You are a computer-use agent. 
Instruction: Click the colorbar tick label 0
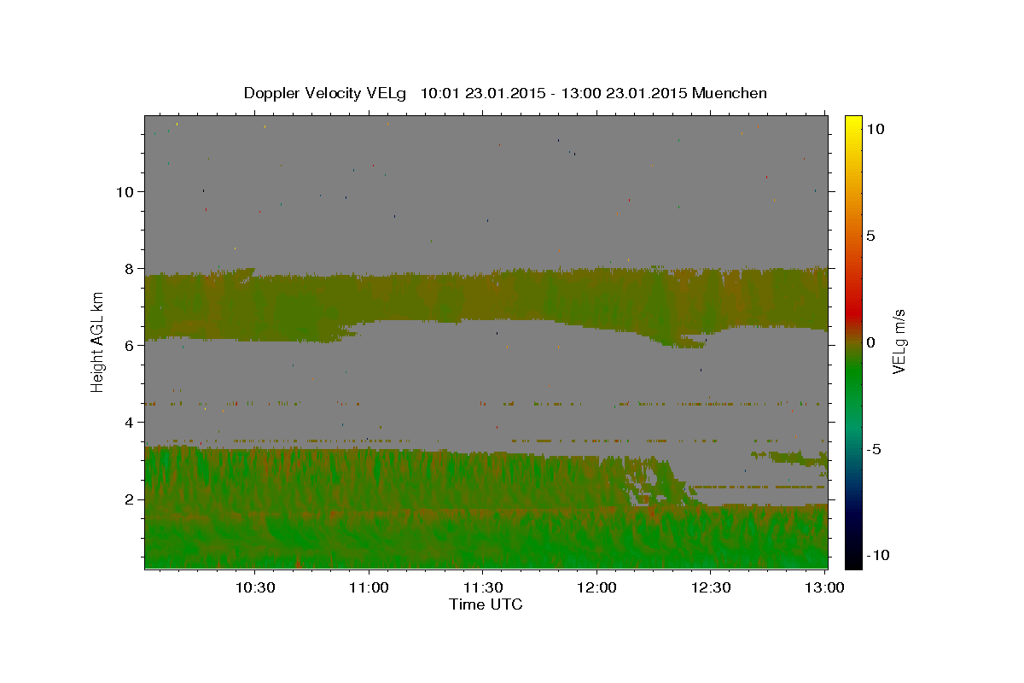870,342
